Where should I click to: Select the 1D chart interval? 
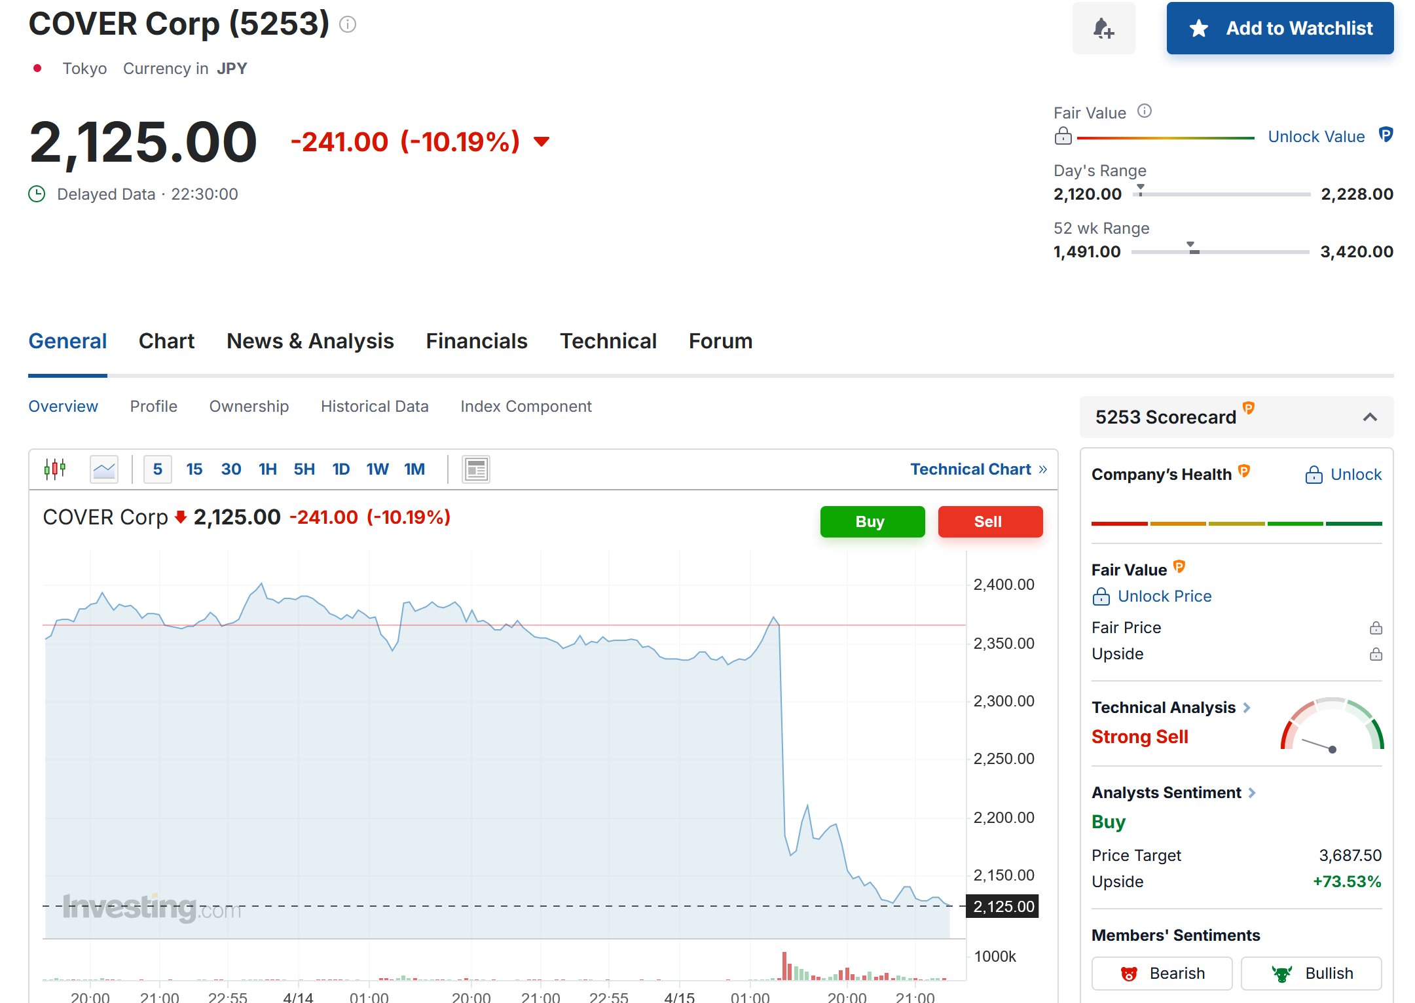click(x=341, y=469)
